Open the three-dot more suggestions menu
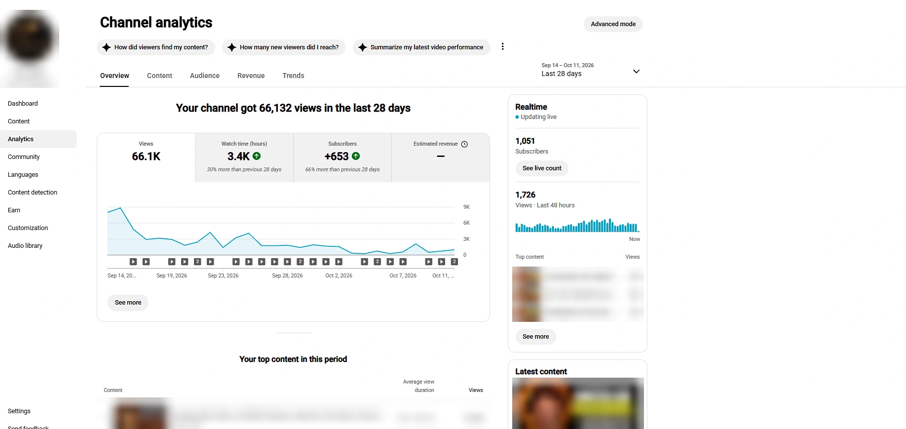Screen dimensions: 906x429 [502, 46]
